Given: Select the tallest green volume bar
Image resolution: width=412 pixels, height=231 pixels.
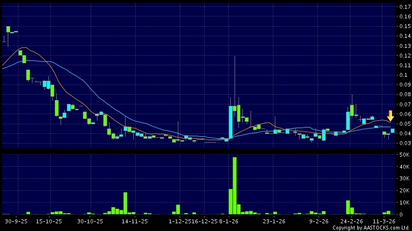Looking at the screenshot, I should (235, 186).
